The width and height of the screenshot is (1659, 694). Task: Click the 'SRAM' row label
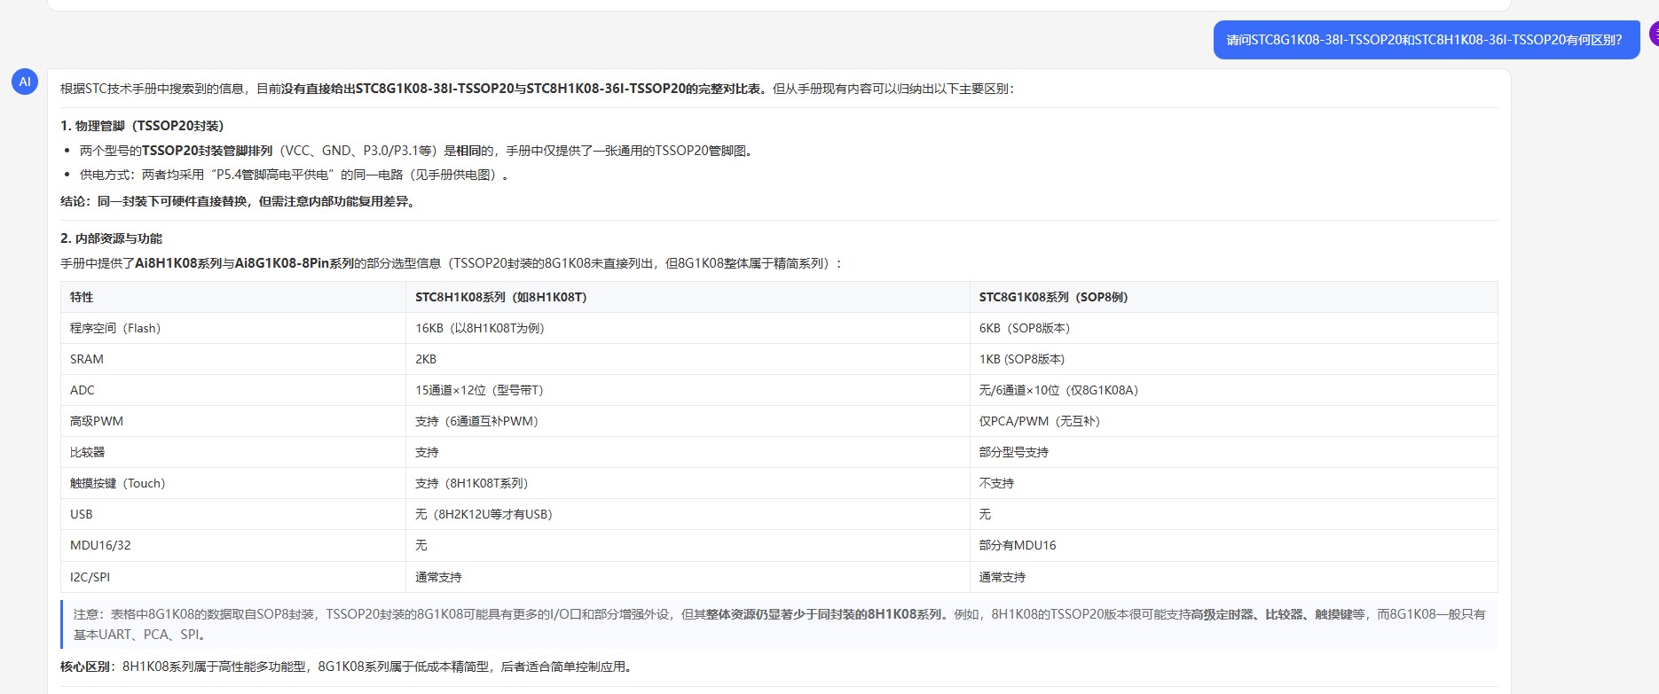point(233,359)
